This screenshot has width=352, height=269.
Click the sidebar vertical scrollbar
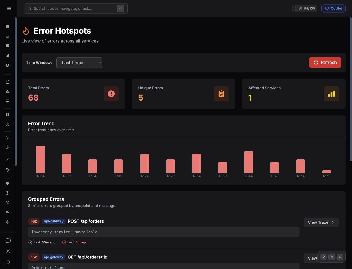tap(16, 92)
